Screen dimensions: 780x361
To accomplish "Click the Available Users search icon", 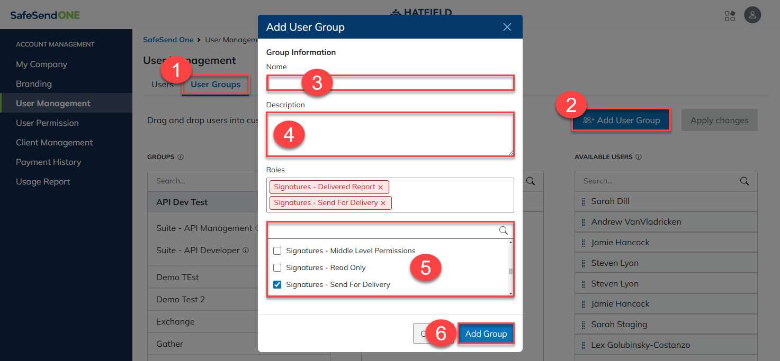I will (744, 181).
